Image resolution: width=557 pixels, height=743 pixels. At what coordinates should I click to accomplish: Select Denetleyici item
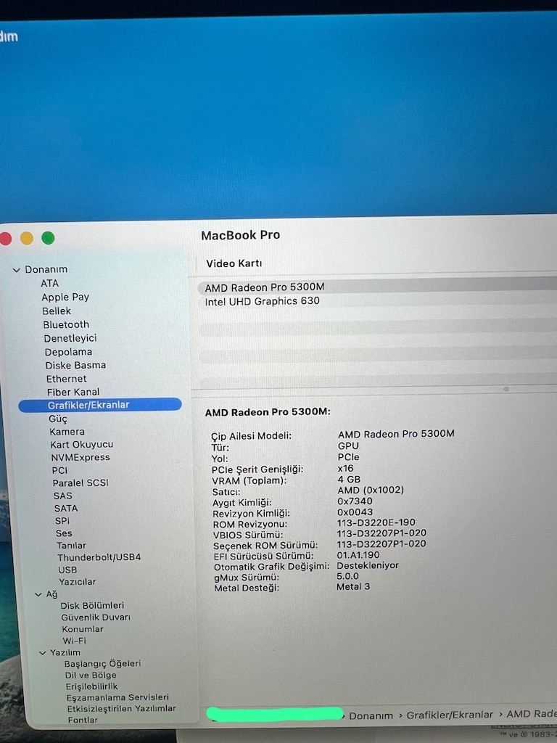point(70,338)
